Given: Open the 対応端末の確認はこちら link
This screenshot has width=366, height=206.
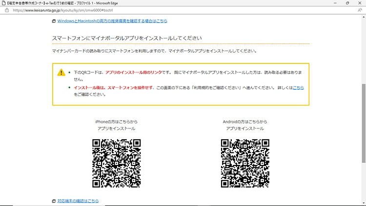Looking at the screenshot, I should pyautogui.click(x=78, y=201).
